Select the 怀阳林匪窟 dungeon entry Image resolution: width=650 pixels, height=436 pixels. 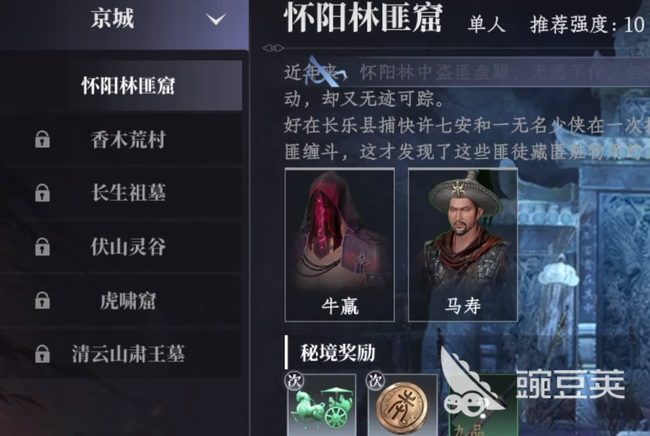coord(121,86)
